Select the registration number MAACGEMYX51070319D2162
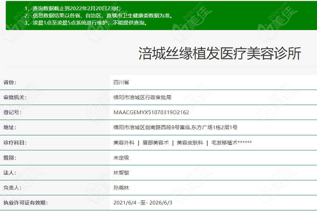This screenshot has width=317, height=211. click(x=151, y=112)
